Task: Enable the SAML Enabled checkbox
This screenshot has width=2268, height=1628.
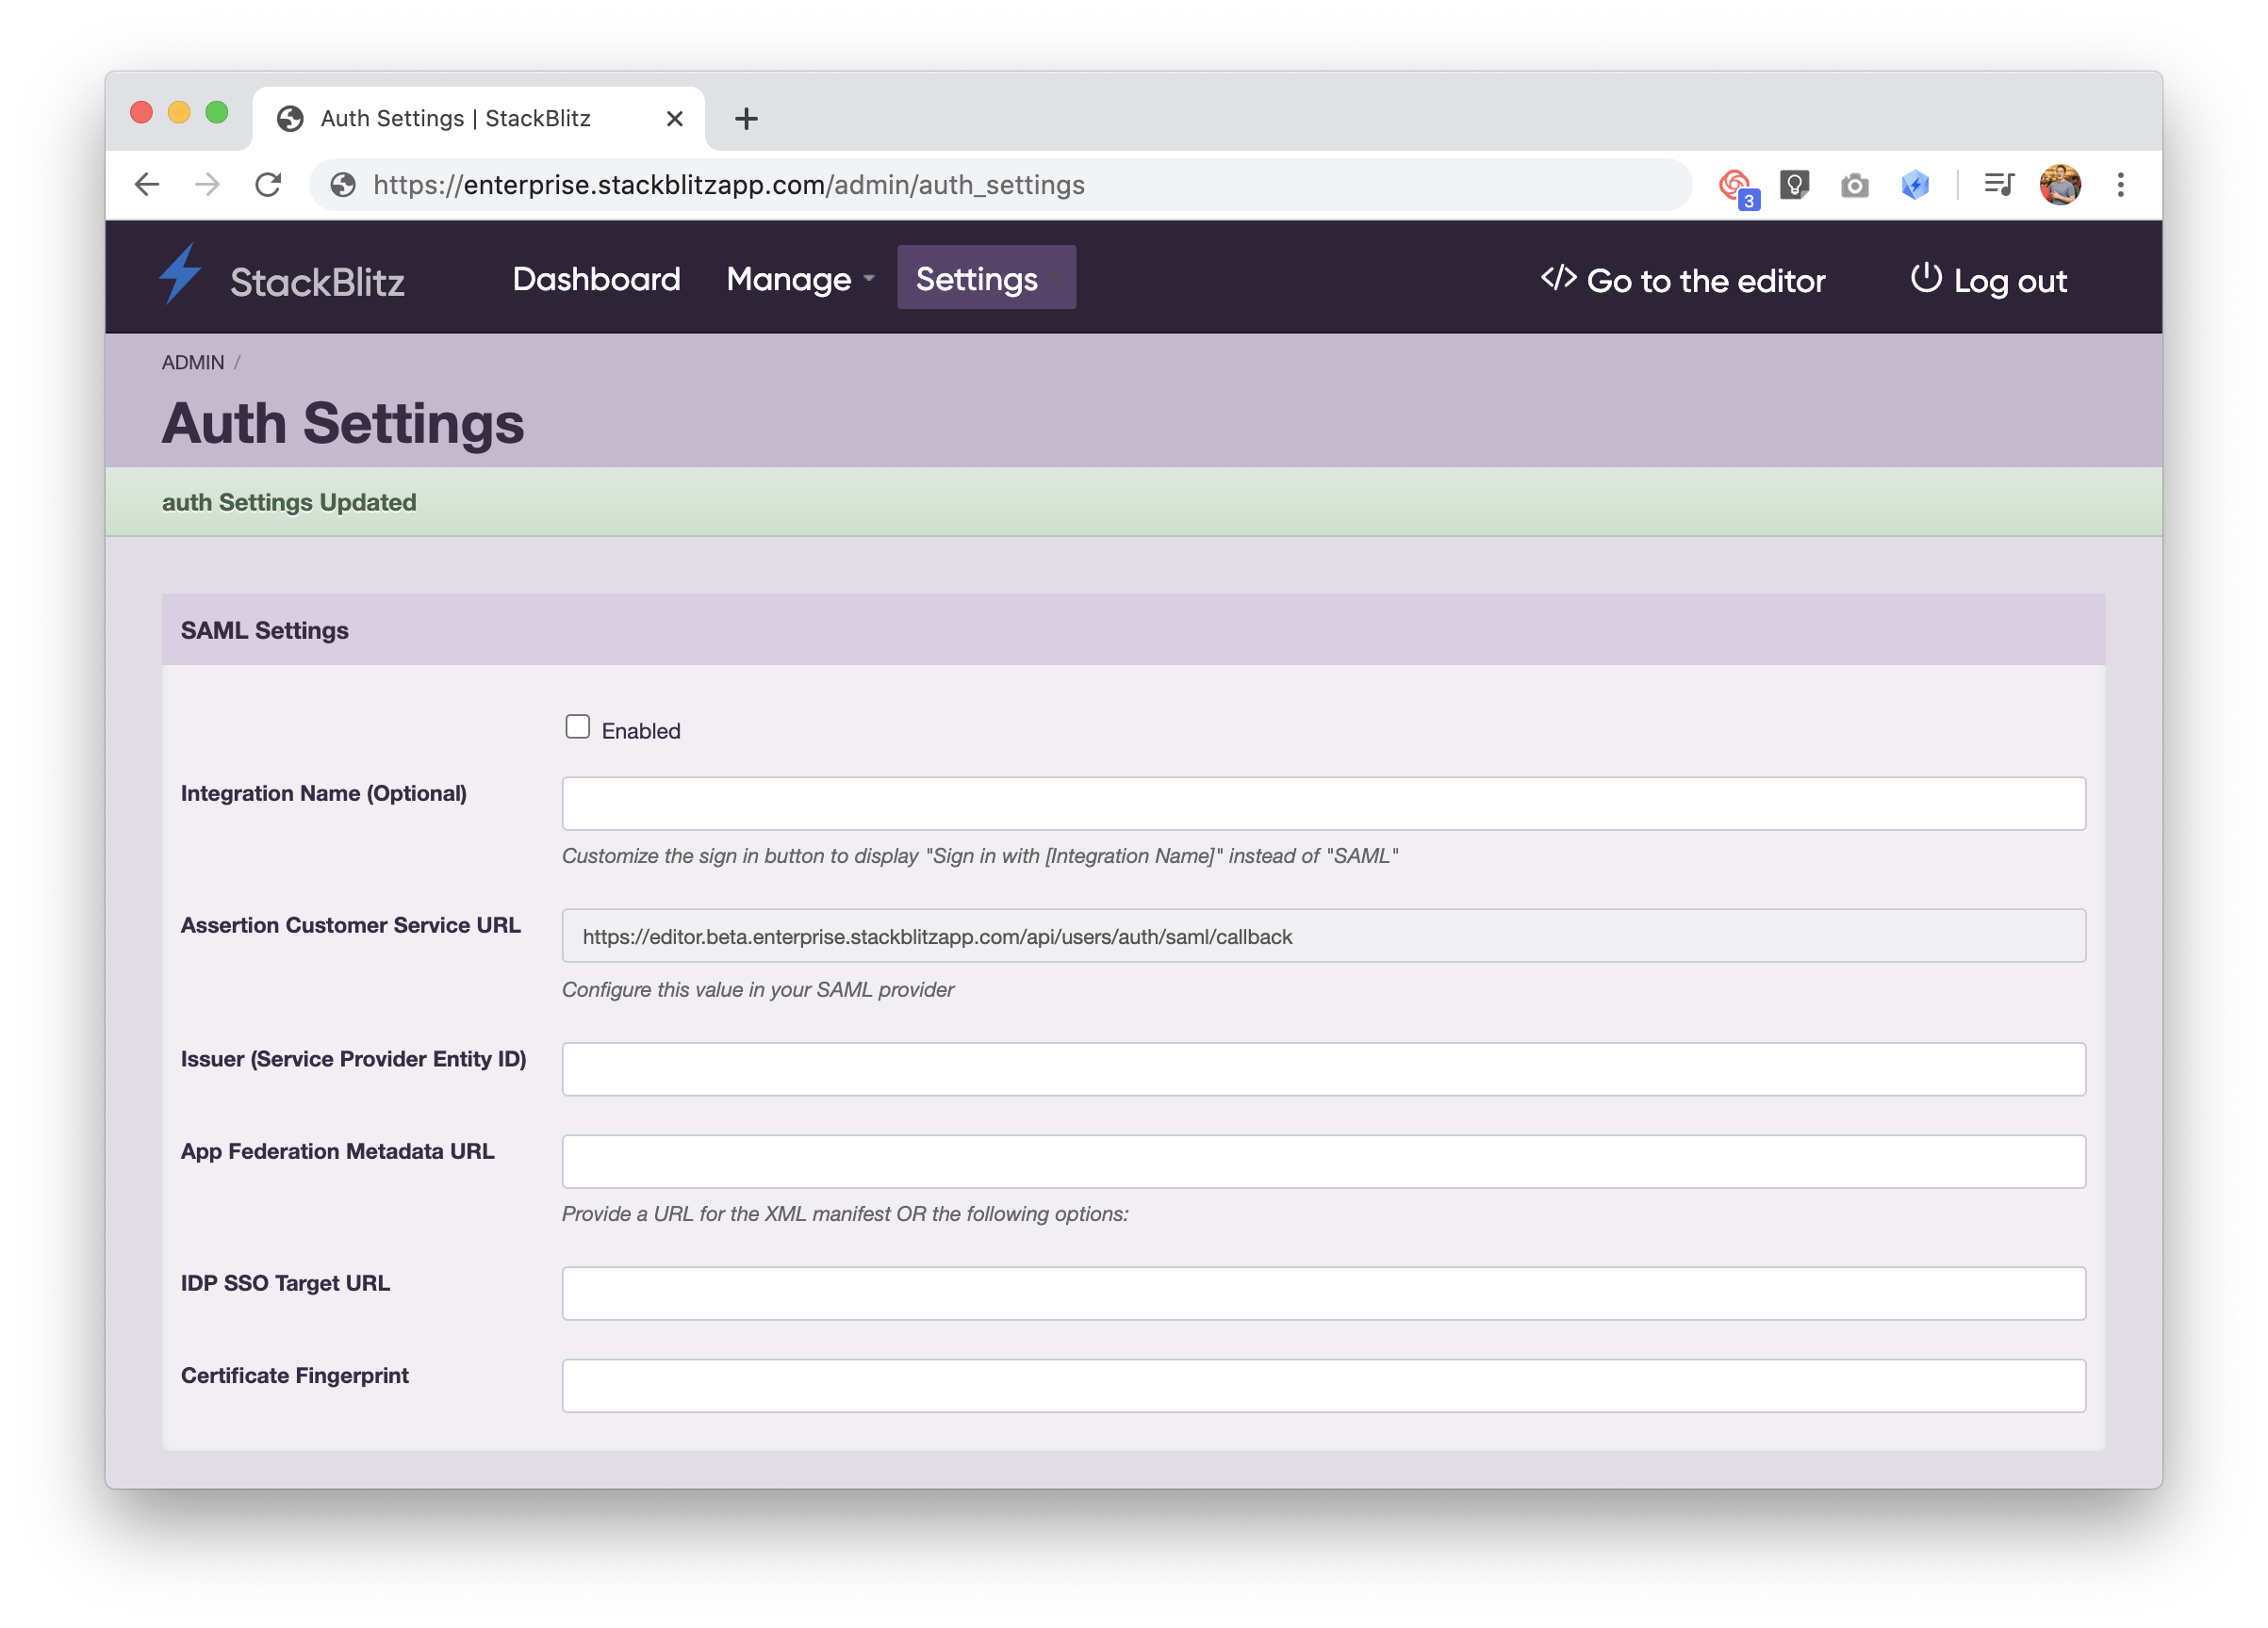Action: tap(578, 726)
